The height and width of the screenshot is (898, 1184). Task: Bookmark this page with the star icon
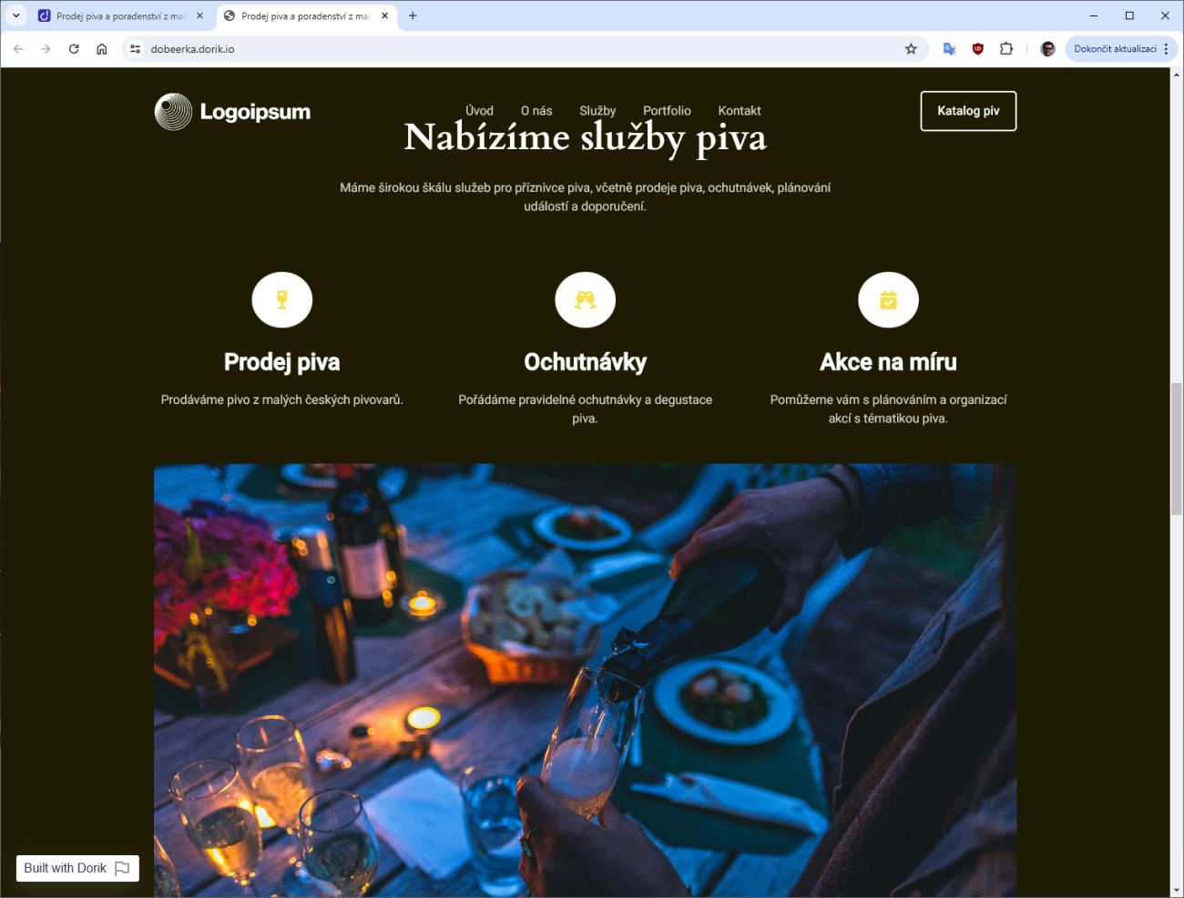[x=911, y=49]
